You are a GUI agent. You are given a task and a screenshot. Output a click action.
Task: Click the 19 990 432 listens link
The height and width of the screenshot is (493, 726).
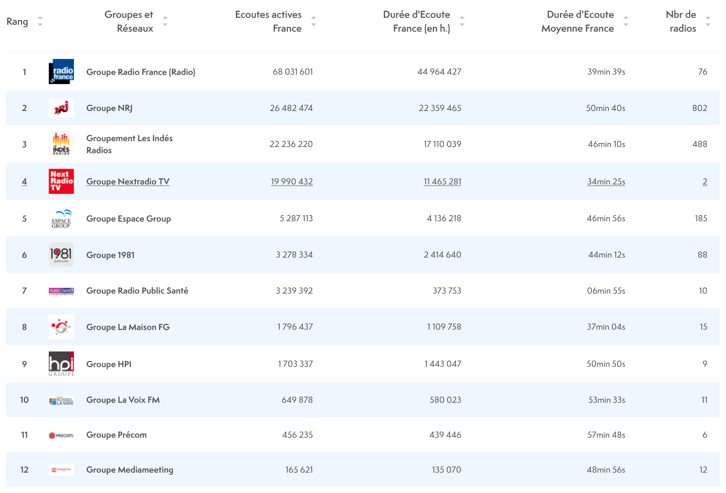click(292, 182)
